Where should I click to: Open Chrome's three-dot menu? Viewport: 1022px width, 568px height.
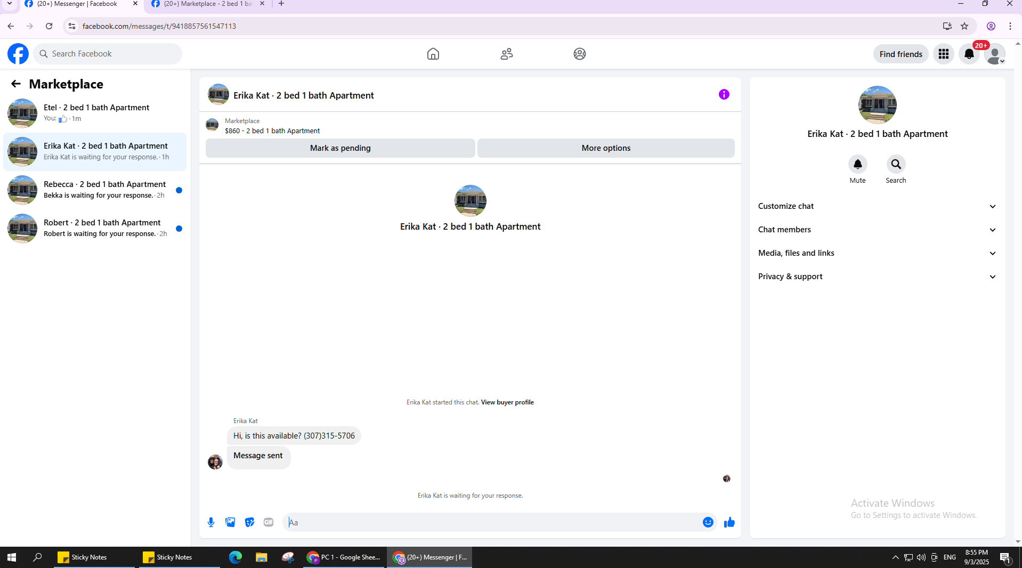1010,26
